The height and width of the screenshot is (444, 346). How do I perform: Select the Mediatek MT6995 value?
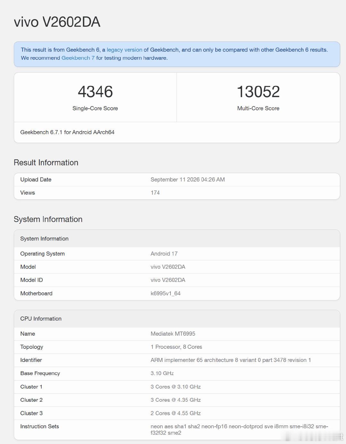pos(173,334)
